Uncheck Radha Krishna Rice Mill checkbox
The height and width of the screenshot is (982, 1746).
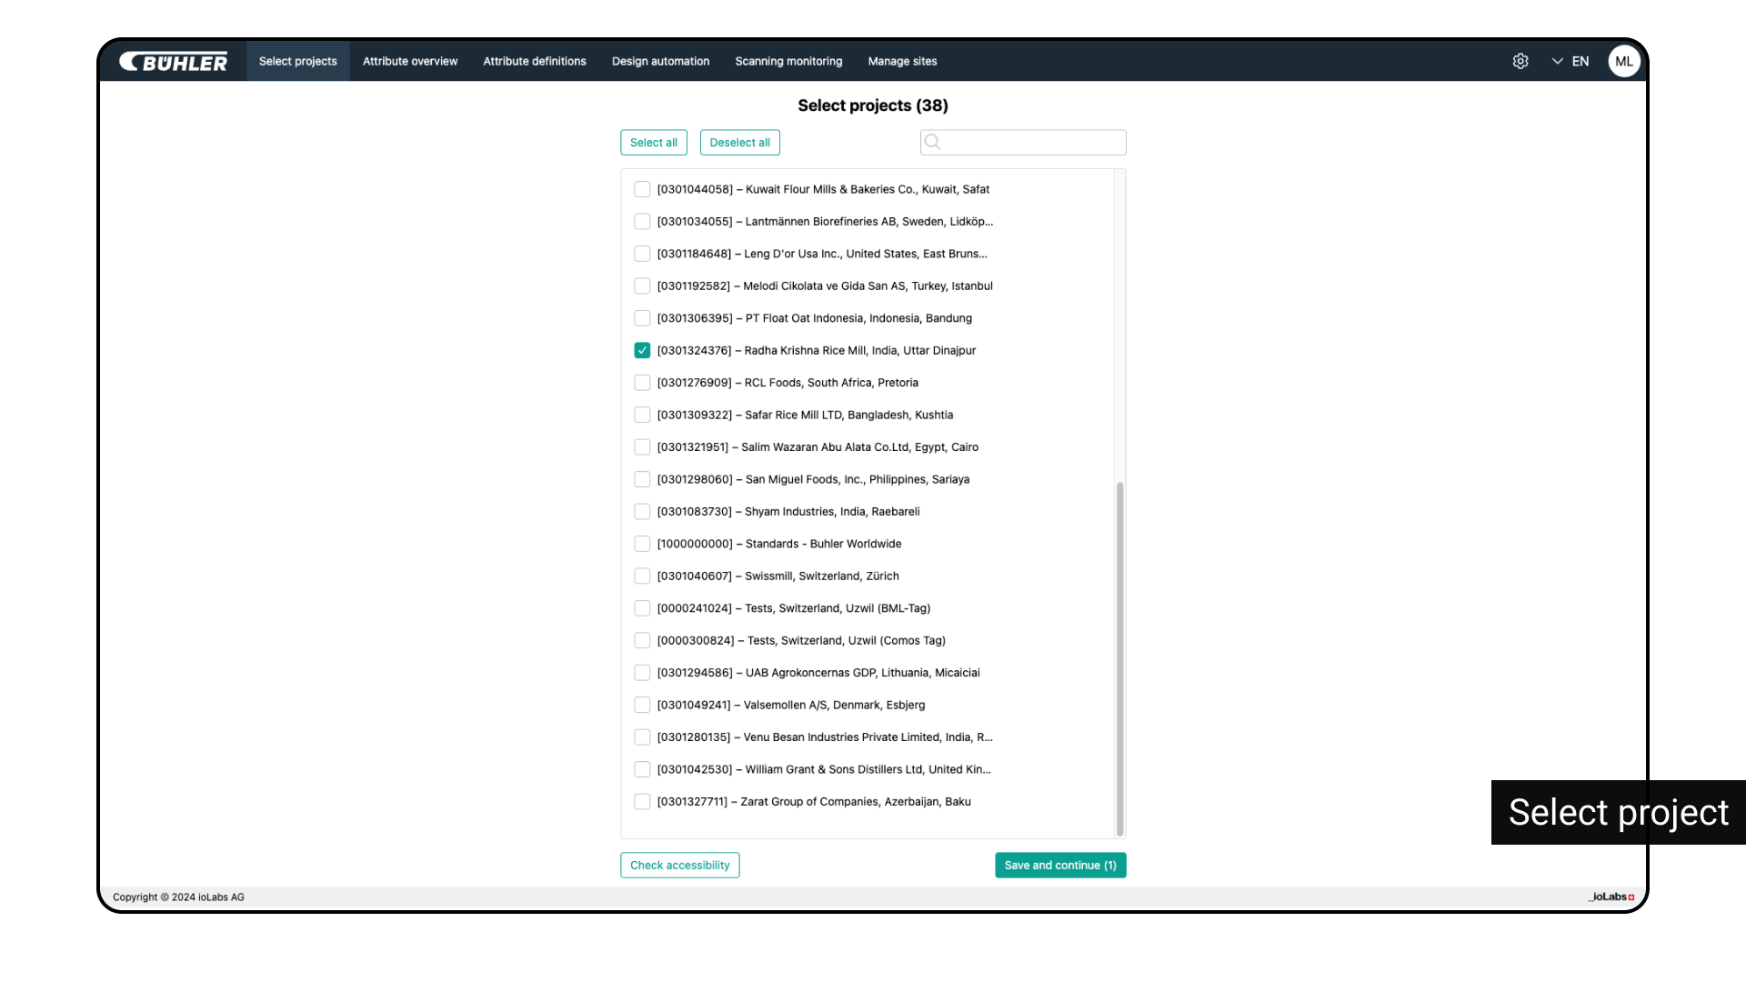click(x=642, y=350)
